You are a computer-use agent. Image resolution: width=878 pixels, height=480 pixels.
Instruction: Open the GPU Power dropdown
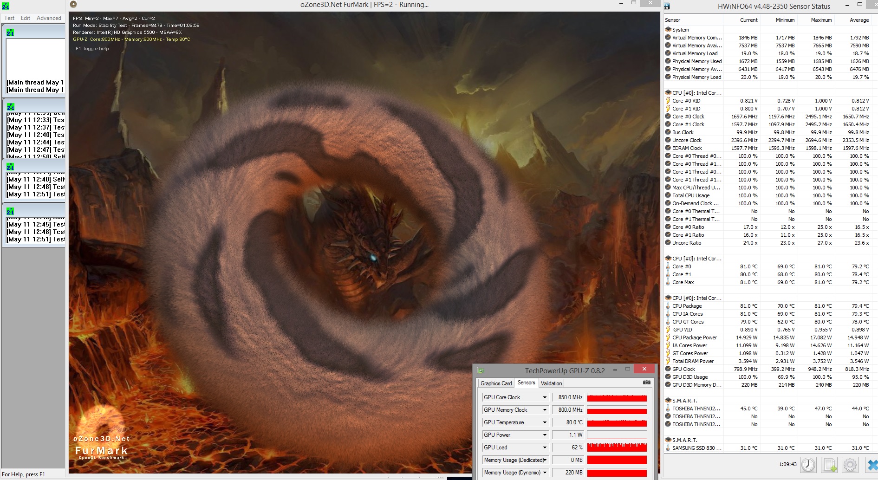[545, 435]
